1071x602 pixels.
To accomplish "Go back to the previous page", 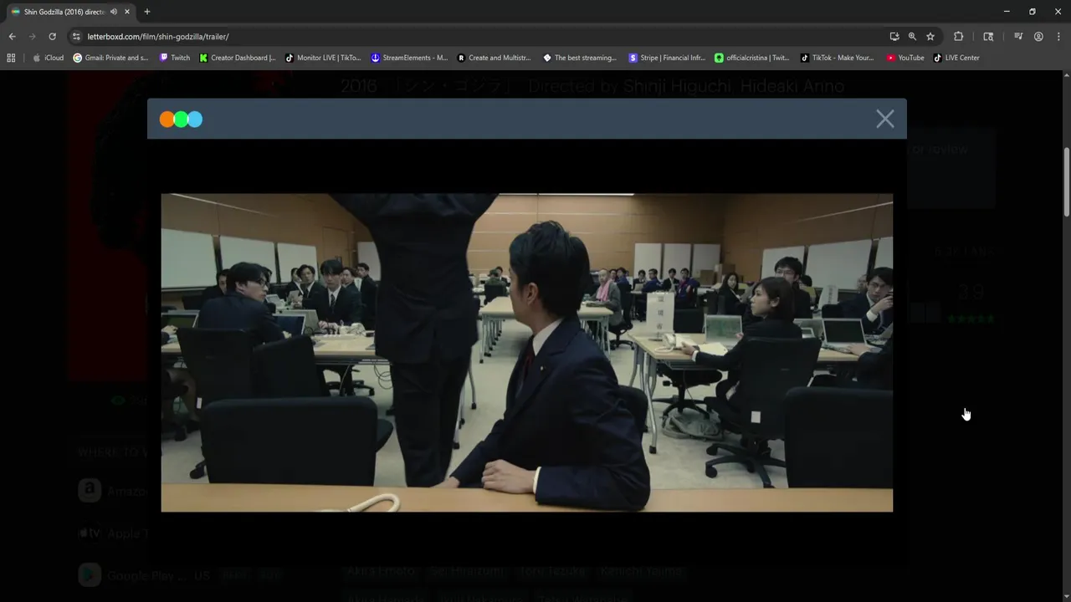I will pyautogui.click(x=12, y=37).
